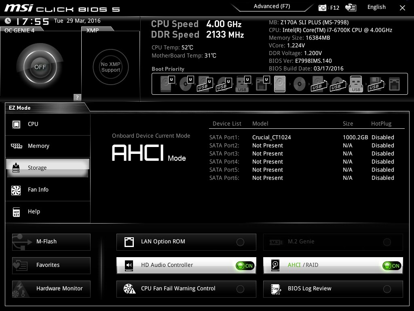Select UEFI USB hard disk boot icon
Image resolution: width=414 pixels, height=311 pixels.
[x=205, y=84]
